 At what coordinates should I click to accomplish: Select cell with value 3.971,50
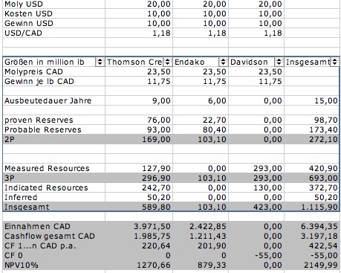tap(139, 226)
